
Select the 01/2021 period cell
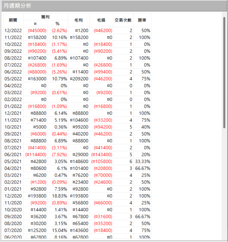tap(13, 189)
